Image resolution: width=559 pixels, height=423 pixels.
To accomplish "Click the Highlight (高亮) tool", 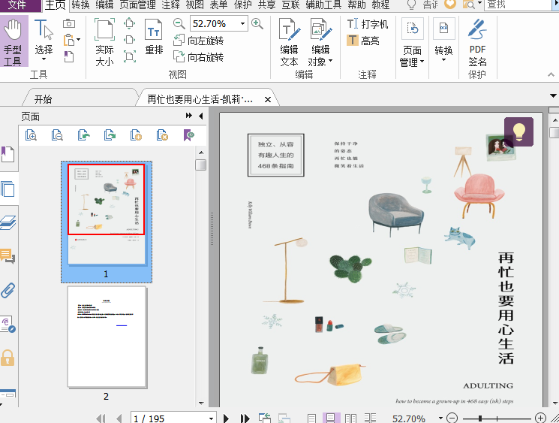I will (363, 41).
